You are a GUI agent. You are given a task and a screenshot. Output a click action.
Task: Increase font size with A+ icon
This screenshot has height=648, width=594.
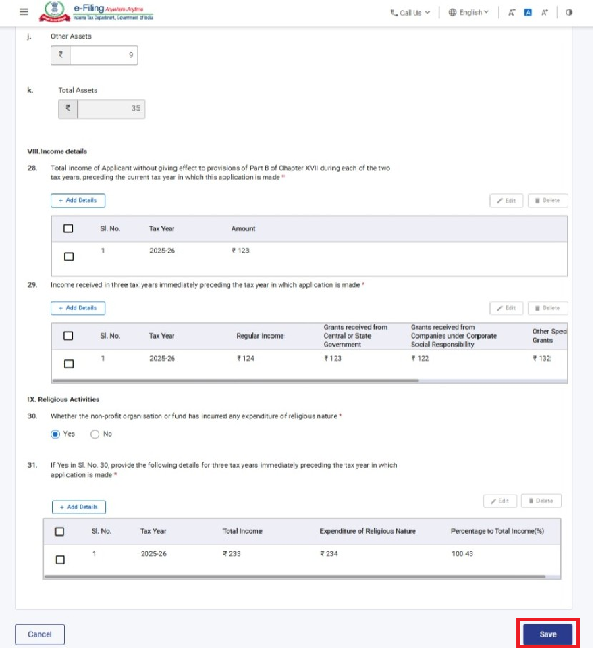pos(545,12)
